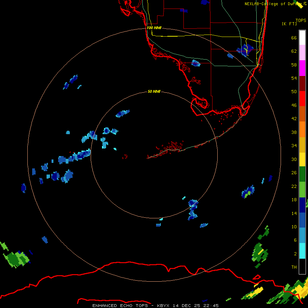Pick the dark red (maroon) legend swatch
308x308 pixels.
(302, 84)
